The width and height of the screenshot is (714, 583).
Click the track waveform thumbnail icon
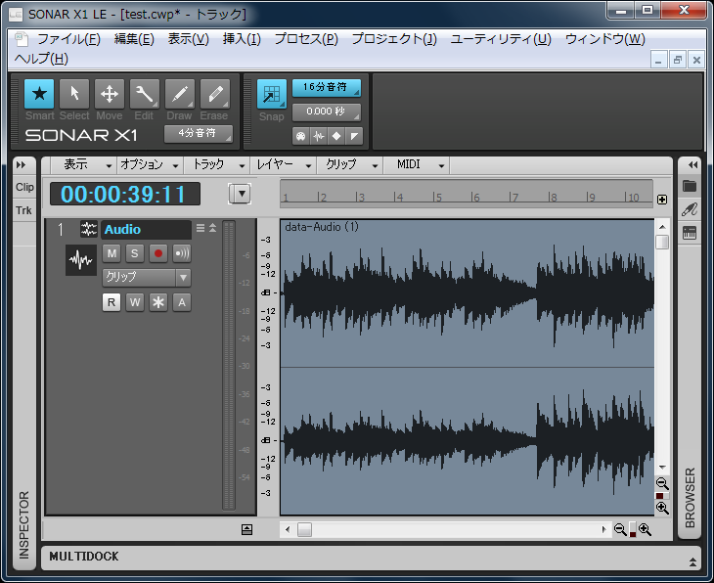[x=81, y=260]
